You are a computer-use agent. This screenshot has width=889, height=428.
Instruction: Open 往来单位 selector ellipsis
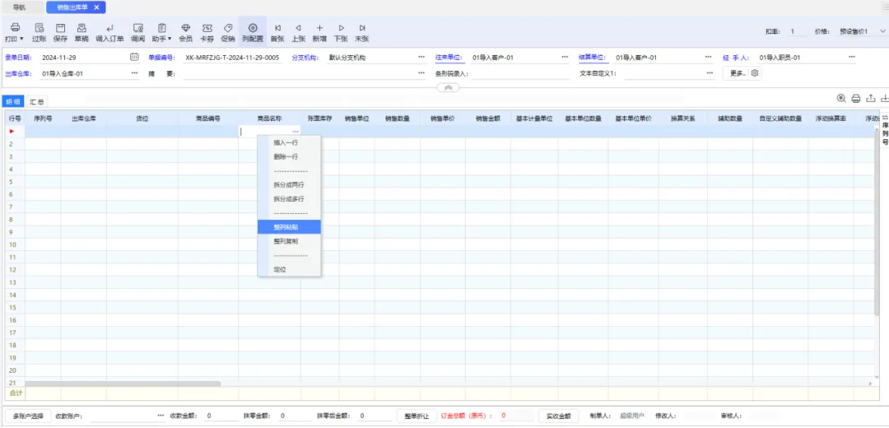click(x=565, y=58)
